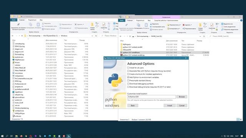Click Install in Python Setup
The height and width of the screenshot is (138, 246).
tap(170, 105)
